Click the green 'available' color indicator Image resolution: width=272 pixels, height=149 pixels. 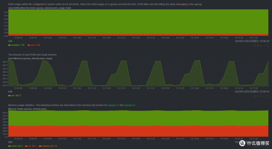point(9,45)
